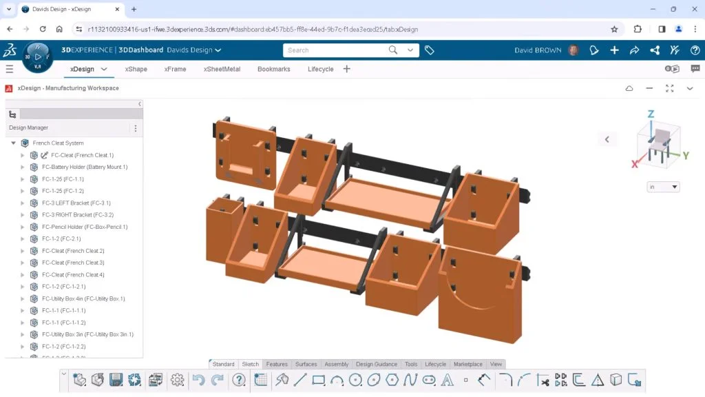Open the Assembly toolbar tab

(336, 364)
